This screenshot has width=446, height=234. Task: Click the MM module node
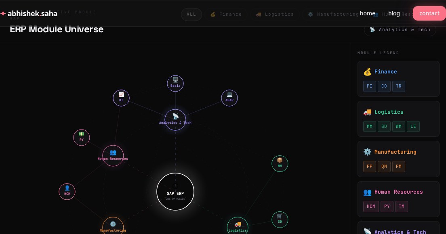click(x=280, y=163)
